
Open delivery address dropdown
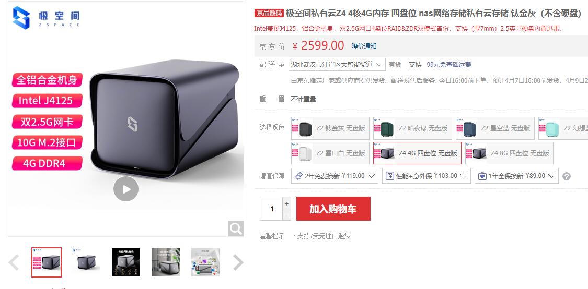pyautogui.click(x=337, y=64)
